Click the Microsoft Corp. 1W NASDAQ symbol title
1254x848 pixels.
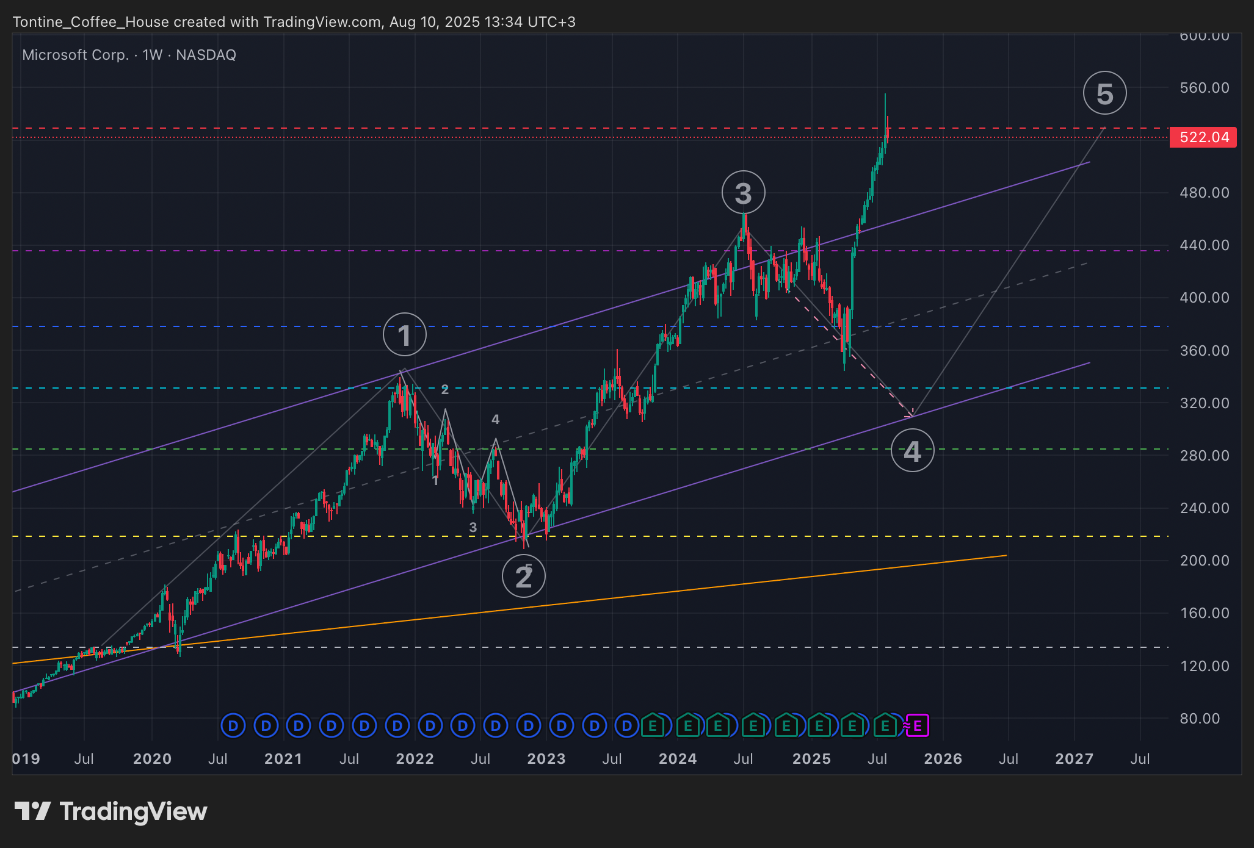pyautogui.click(x=129, y=55)
